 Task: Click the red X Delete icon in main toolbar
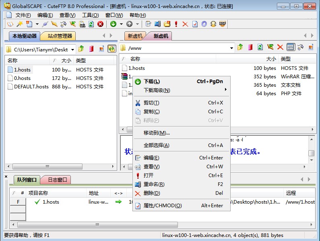coord(185,24)
